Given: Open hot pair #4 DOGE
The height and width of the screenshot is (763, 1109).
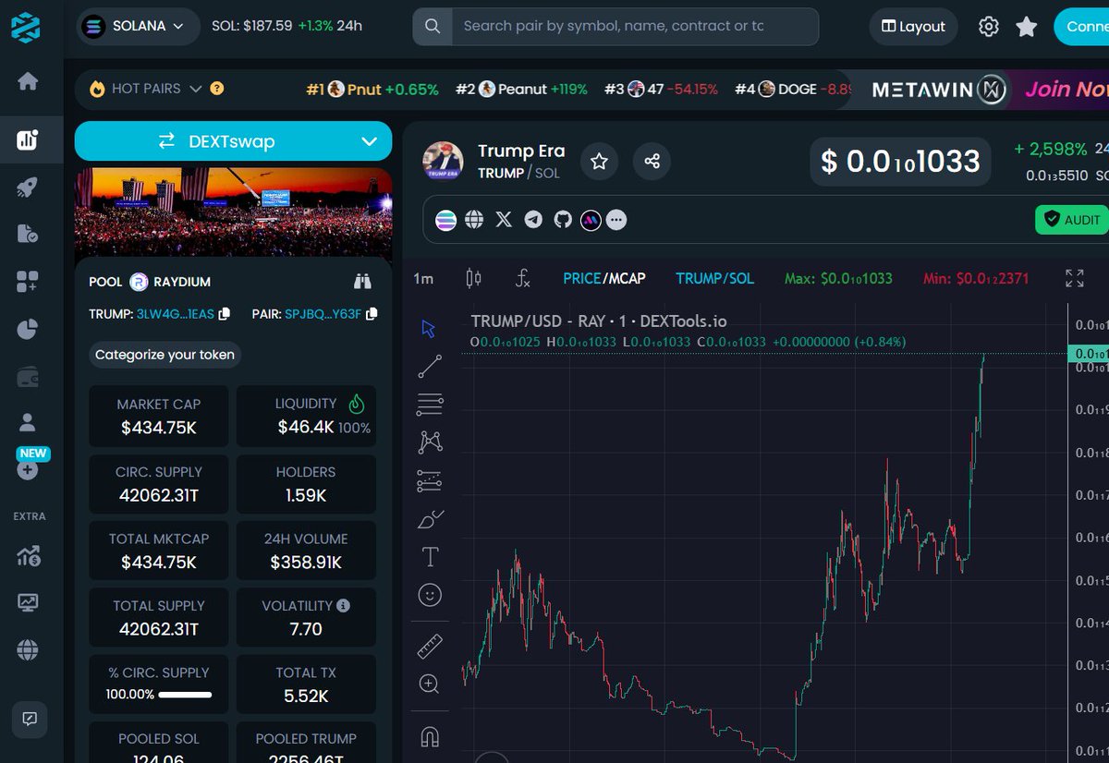Looking at the screenshot, I should point(793,90).
